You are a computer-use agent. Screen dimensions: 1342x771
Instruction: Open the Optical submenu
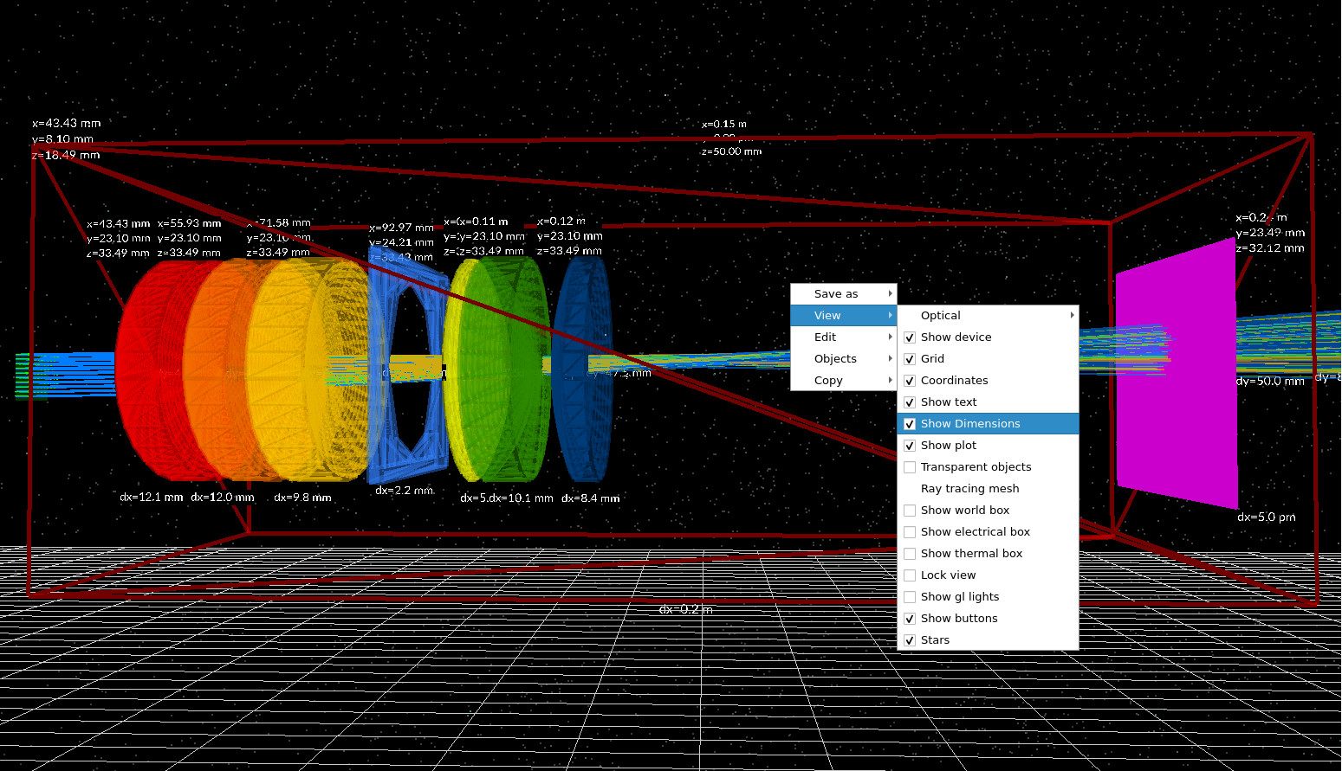940,315
